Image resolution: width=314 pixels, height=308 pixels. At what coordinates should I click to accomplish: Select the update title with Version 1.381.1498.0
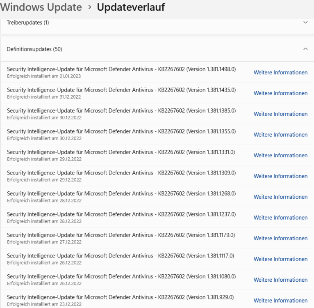121,69
